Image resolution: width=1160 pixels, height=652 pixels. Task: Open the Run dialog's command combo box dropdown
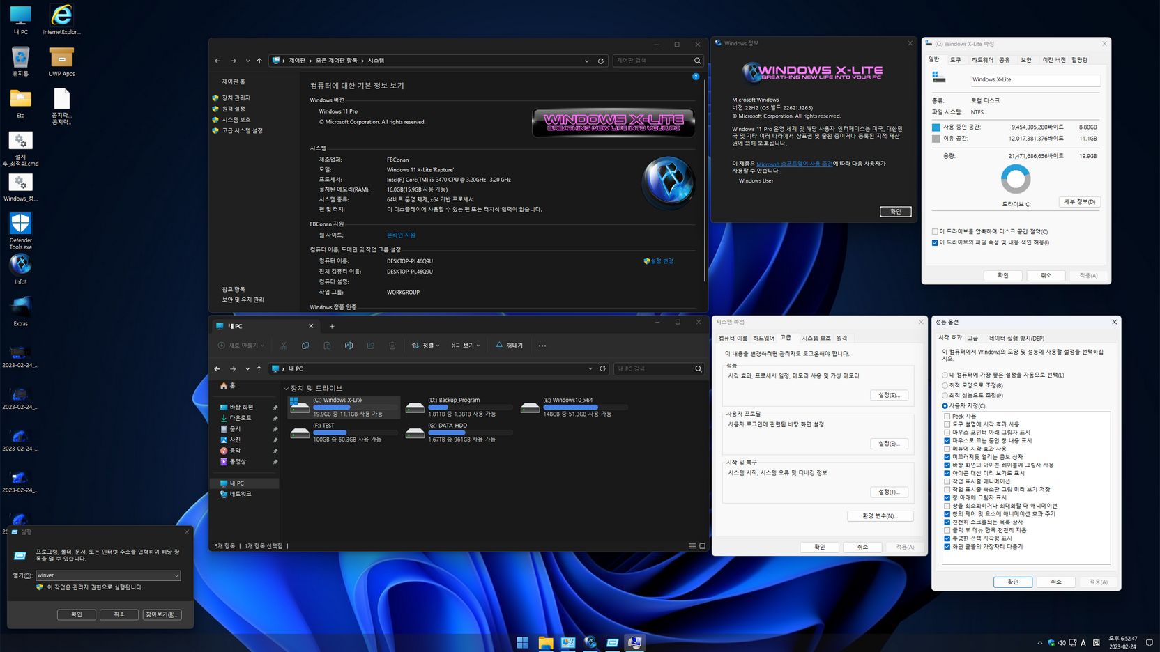point(176,576)
